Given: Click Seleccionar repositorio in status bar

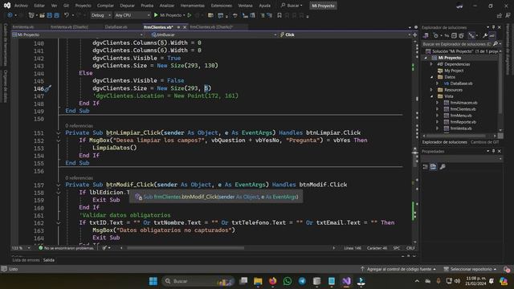Looking at the screenshot, I should (x=471, y=269).
